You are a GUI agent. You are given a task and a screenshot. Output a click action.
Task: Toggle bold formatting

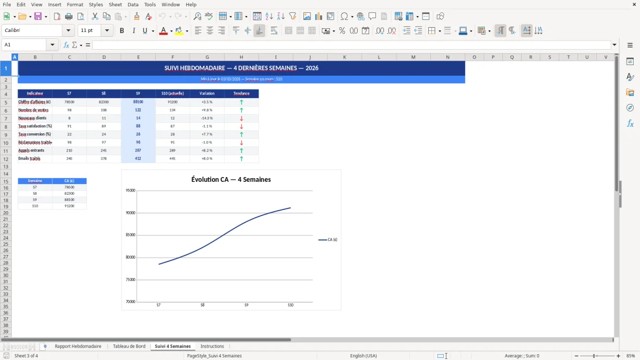[x=122, y=30]
